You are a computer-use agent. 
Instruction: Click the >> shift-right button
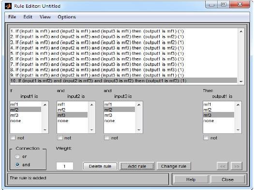coord(237,166)
